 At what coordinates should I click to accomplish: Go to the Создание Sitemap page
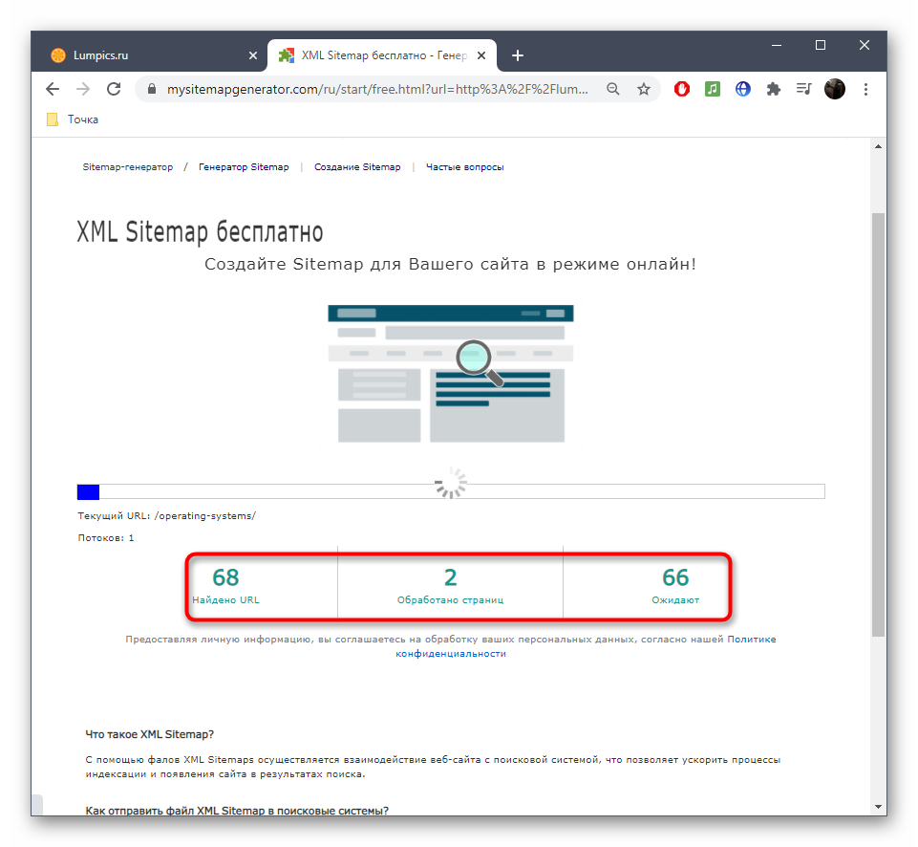coord(357,167)
